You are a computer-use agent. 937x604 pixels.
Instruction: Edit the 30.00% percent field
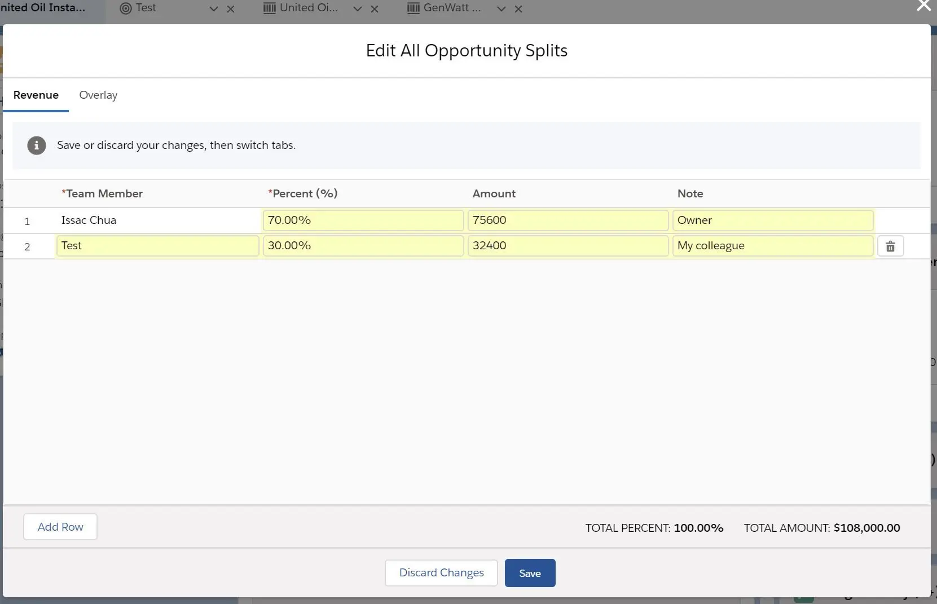[363, 246]
